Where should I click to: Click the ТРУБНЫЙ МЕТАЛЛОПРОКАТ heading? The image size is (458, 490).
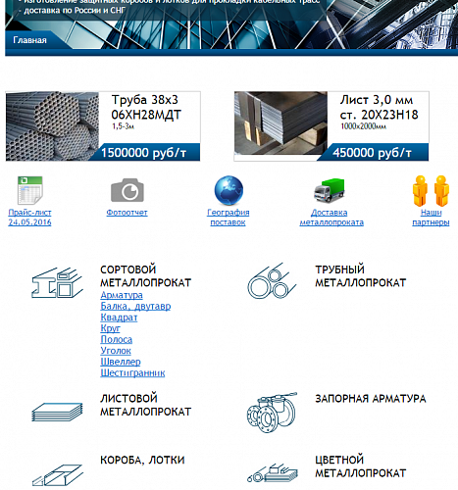360,276
